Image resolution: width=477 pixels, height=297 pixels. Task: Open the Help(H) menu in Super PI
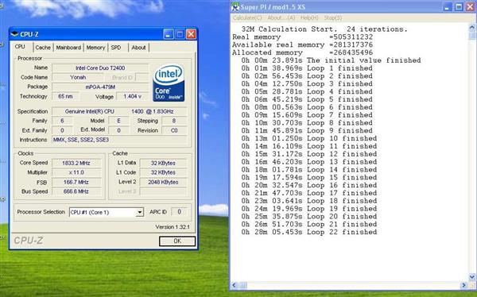click(x=309, y=18)
